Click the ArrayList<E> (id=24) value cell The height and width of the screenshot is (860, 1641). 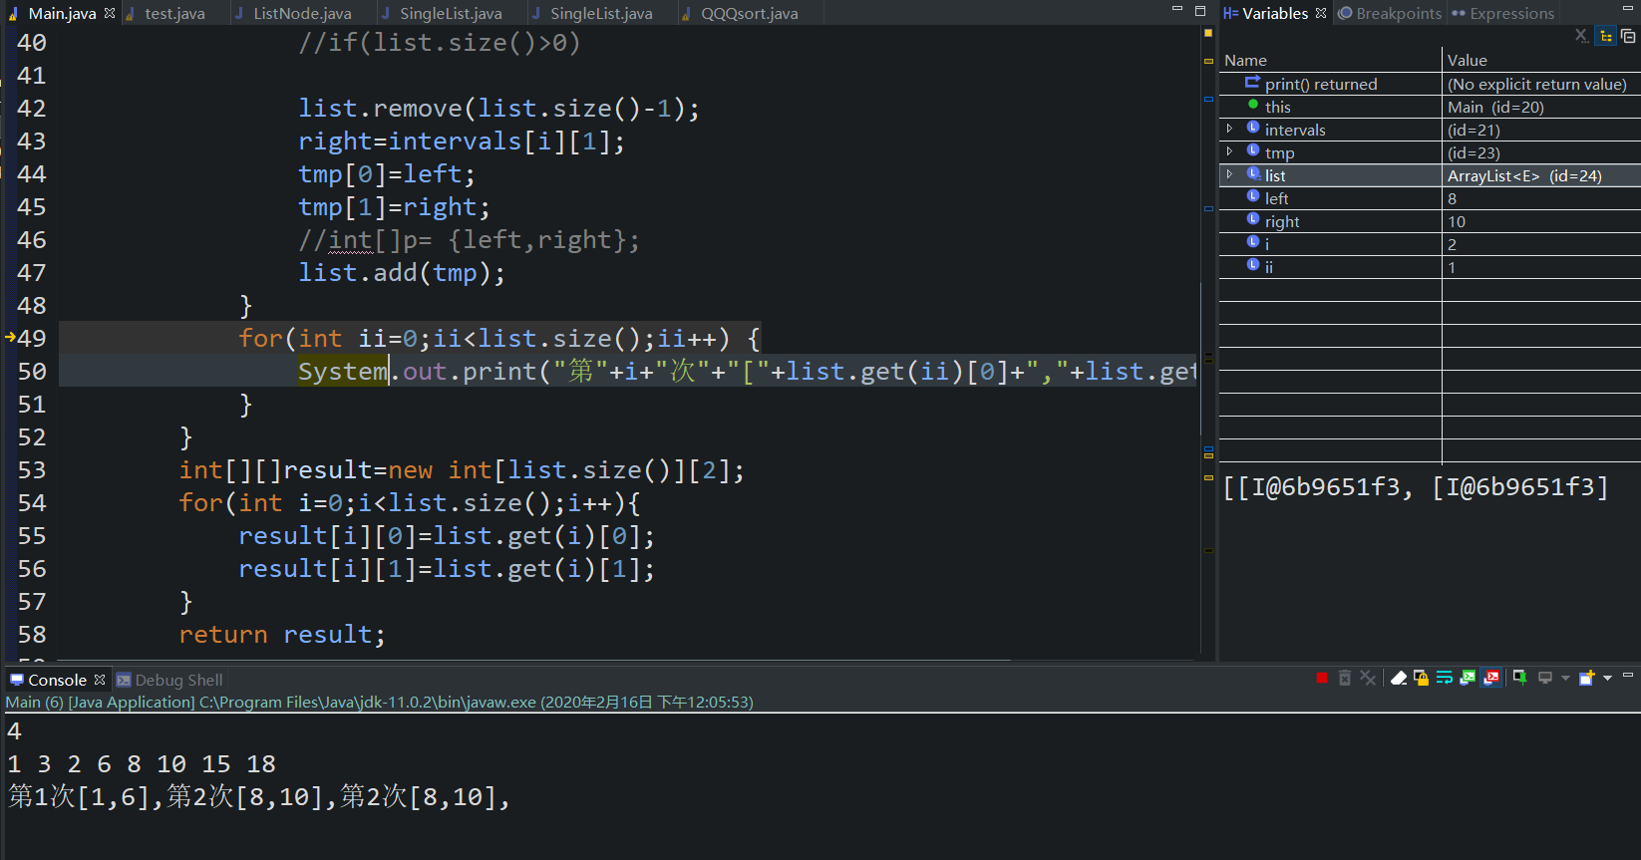pos(1541,175)
